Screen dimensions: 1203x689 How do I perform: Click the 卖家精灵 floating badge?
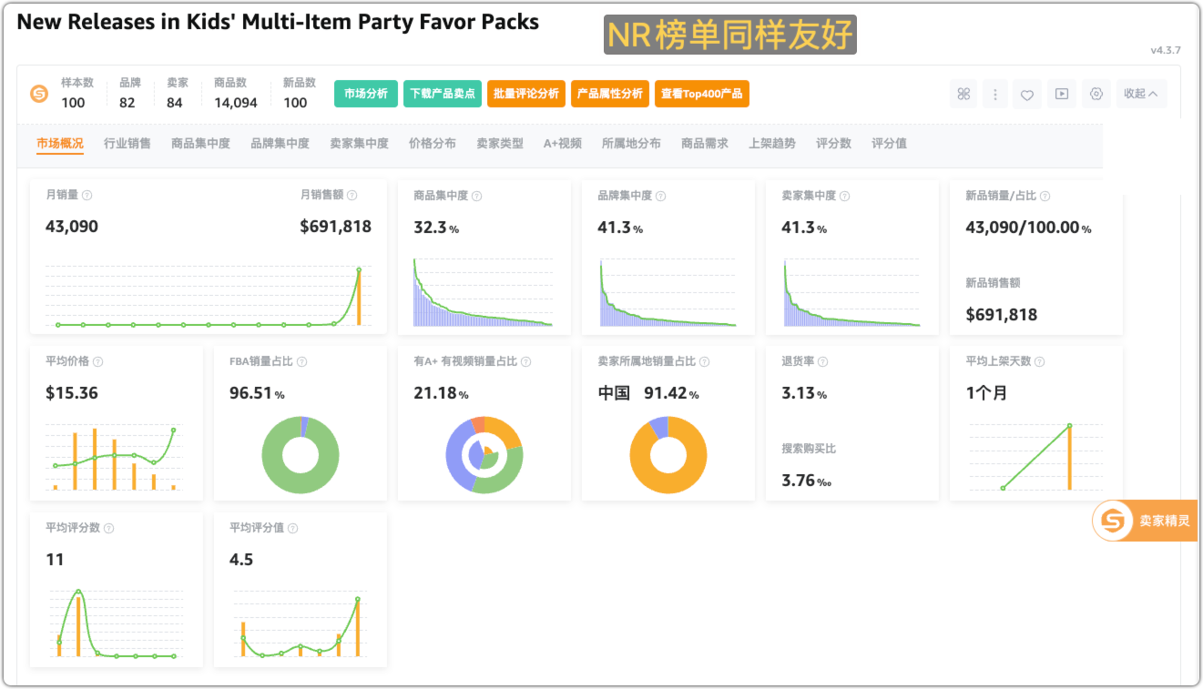(1145, 522)
